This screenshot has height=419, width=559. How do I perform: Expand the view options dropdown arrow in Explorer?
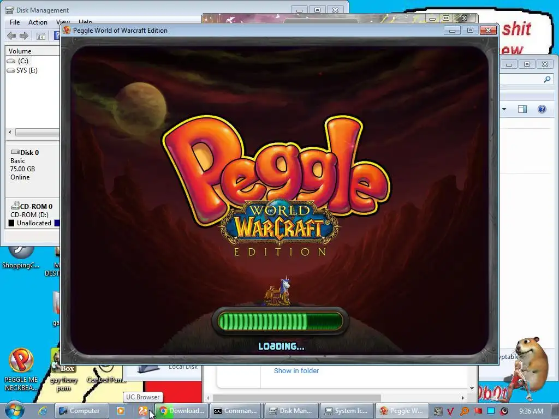(x=504, y=109)
